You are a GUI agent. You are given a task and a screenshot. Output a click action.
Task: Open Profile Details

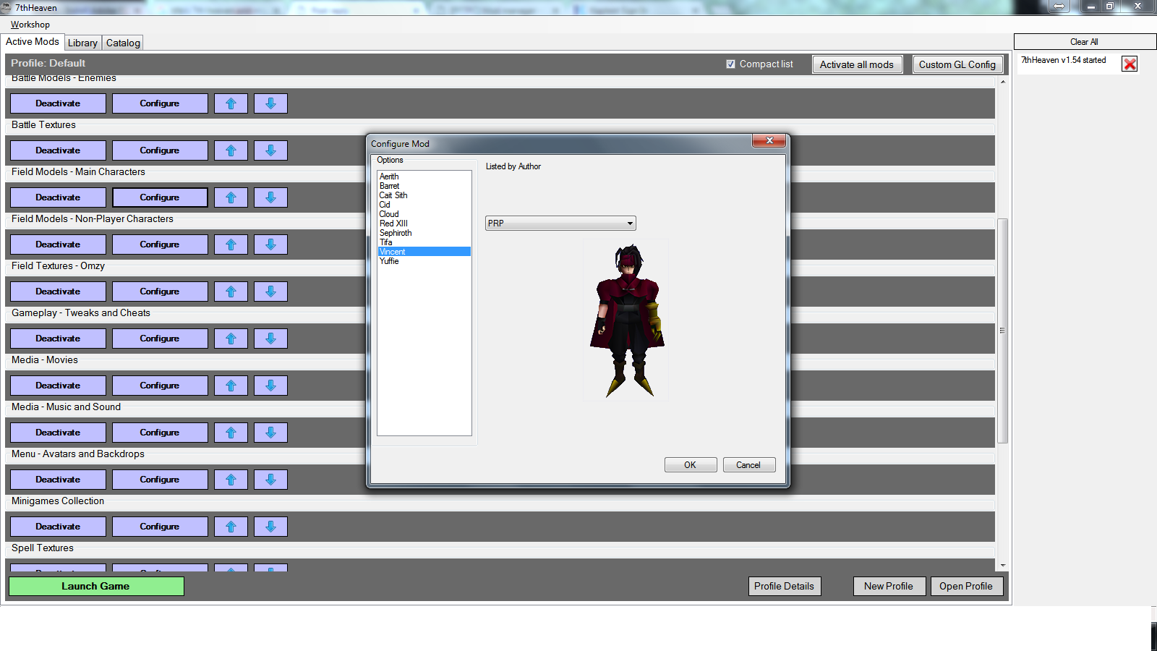(785, 586)
